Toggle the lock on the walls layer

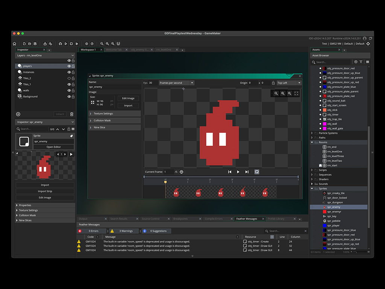click(x=73, y=90)
